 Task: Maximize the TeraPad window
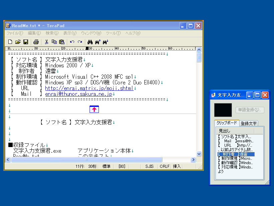coord(190,26)
